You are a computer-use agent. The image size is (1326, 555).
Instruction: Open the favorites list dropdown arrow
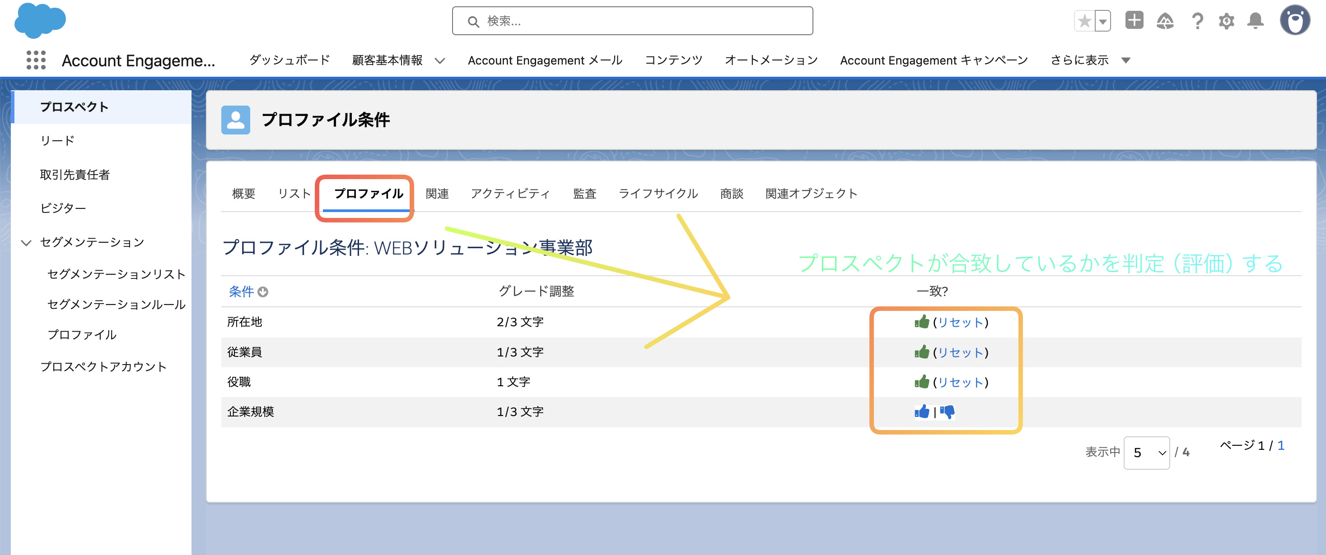click(1102, 21)
